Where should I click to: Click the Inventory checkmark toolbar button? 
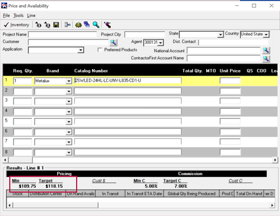coord(16,24)
